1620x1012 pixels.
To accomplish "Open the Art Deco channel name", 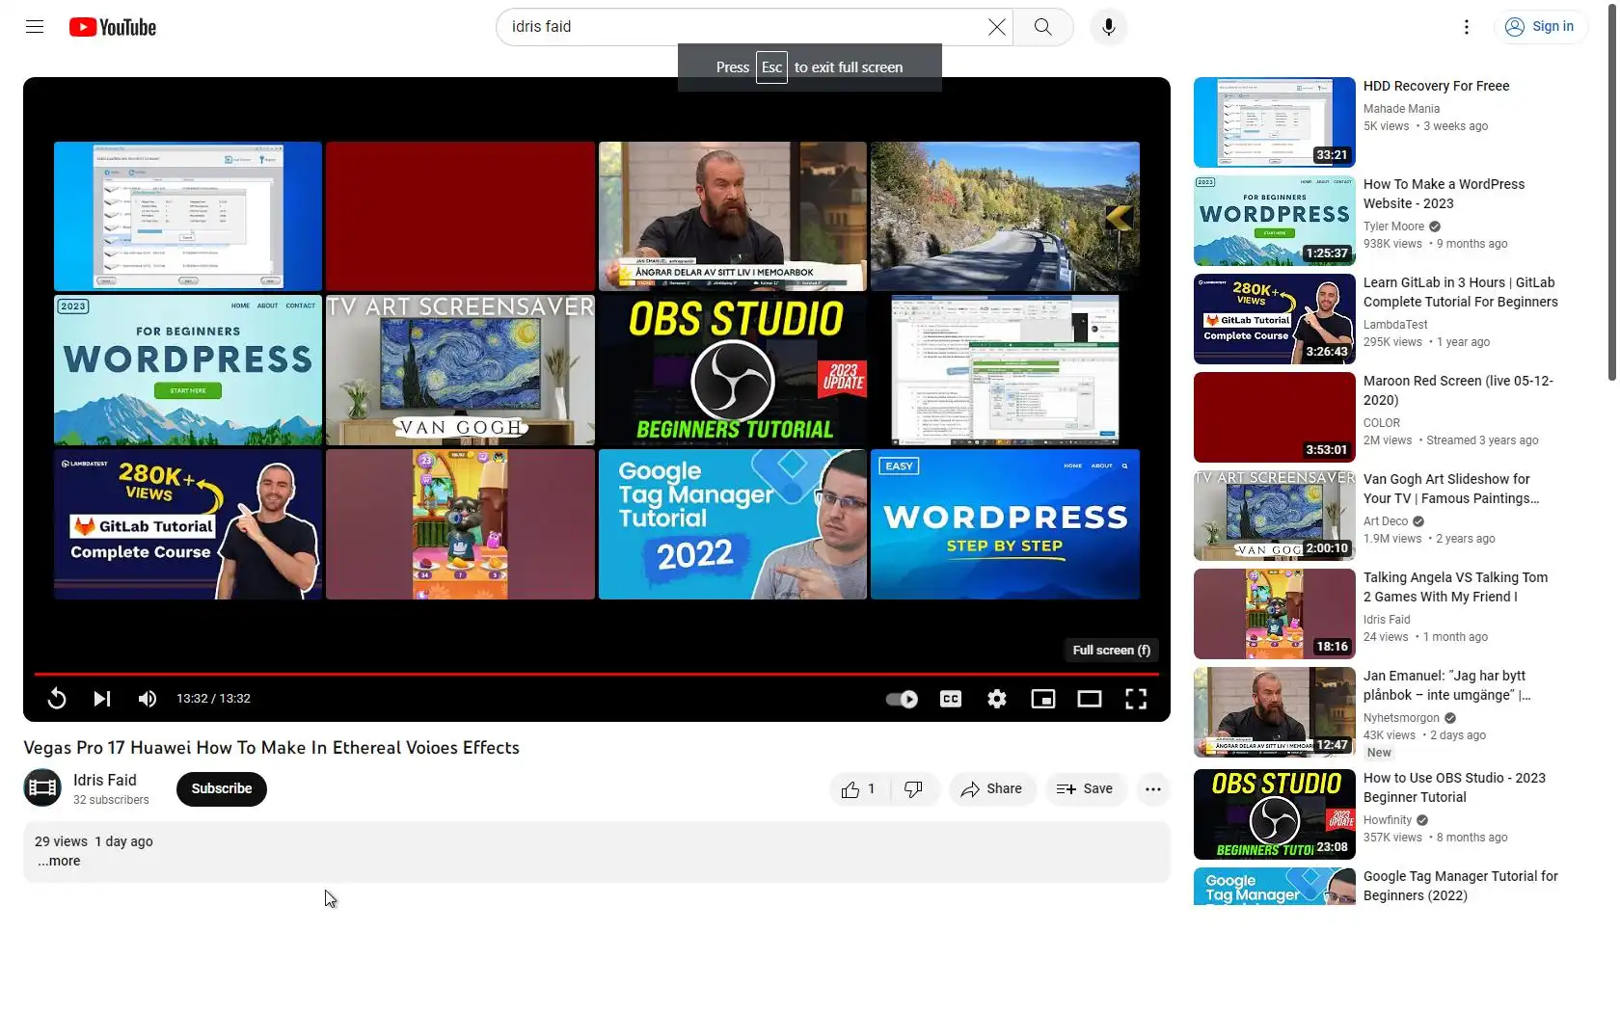I will 1386,521.
